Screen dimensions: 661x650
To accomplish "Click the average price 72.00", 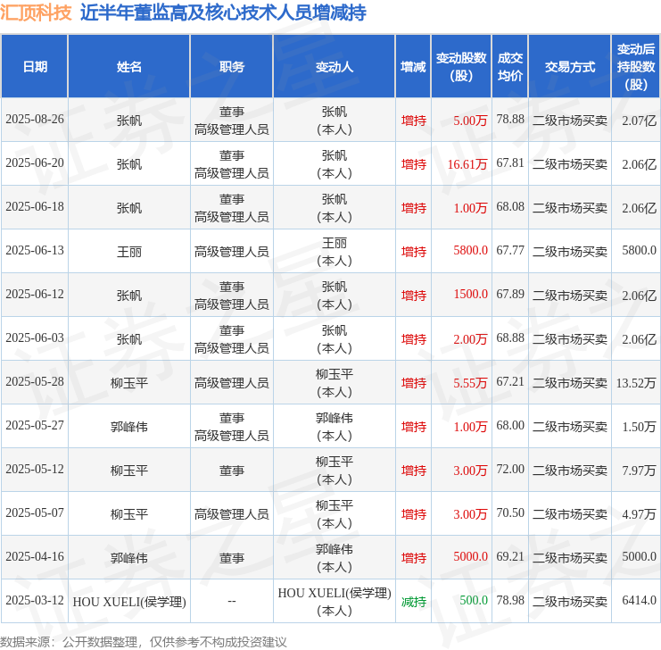I will 510,470.
